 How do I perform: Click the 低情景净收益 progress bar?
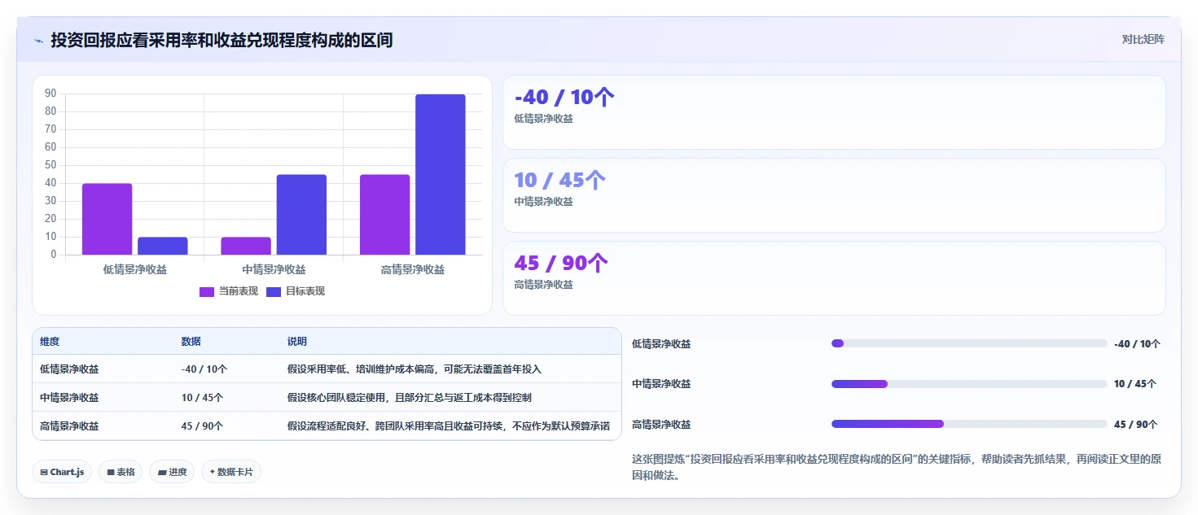[969, 343]
